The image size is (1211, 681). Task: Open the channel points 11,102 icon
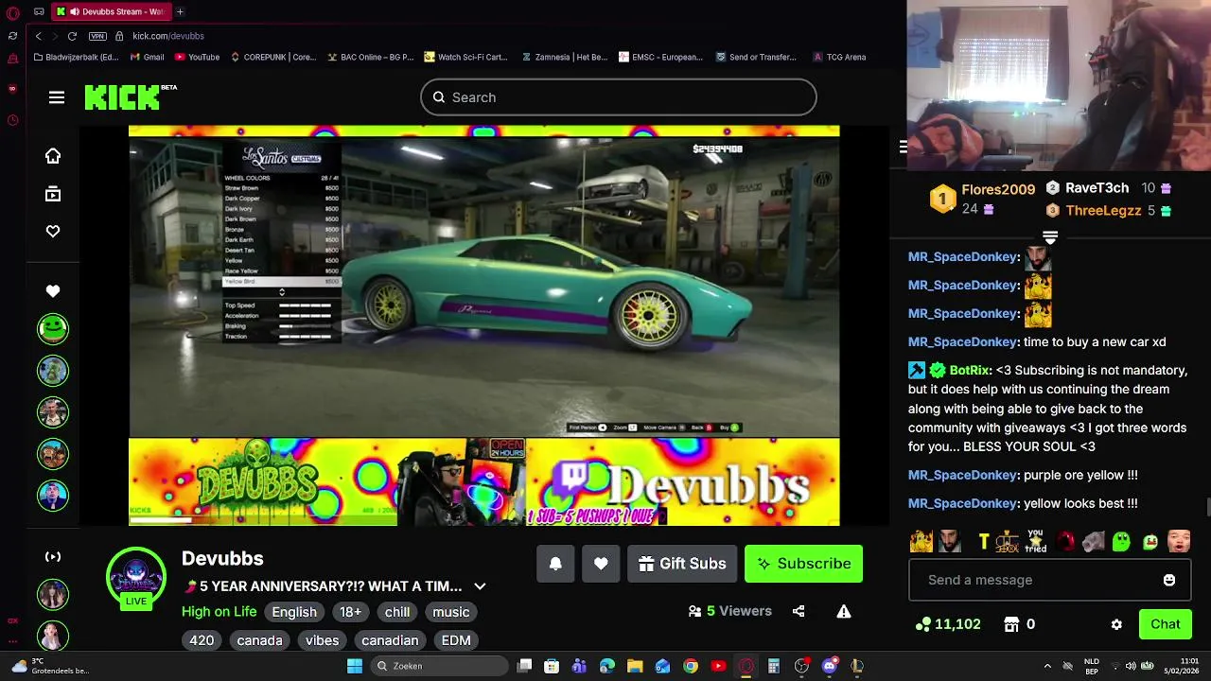(923, 624)
